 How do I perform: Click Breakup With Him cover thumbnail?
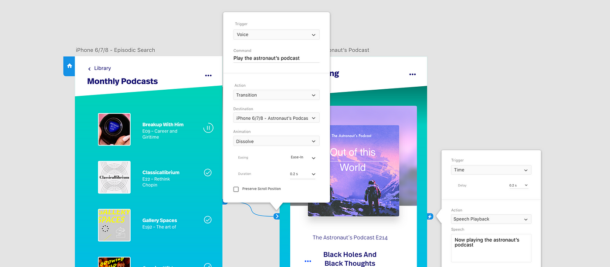click(114, 129)
